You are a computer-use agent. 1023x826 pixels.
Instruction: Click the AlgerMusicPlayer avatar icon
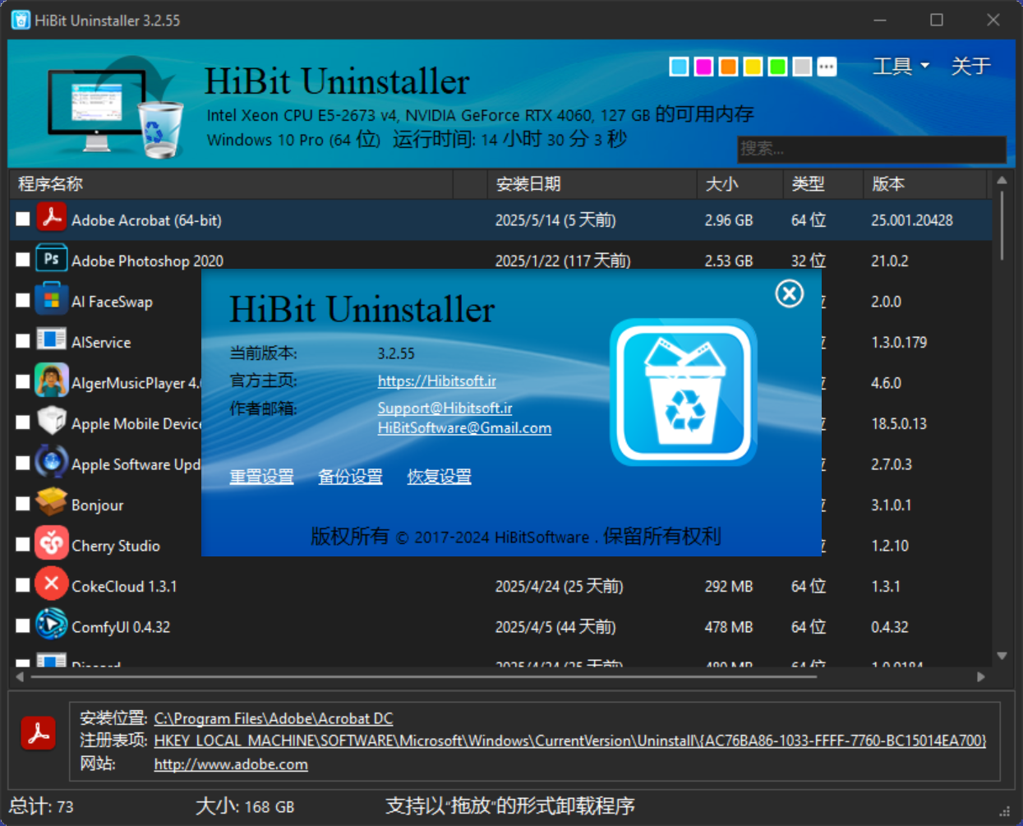[x=52, y=381]
